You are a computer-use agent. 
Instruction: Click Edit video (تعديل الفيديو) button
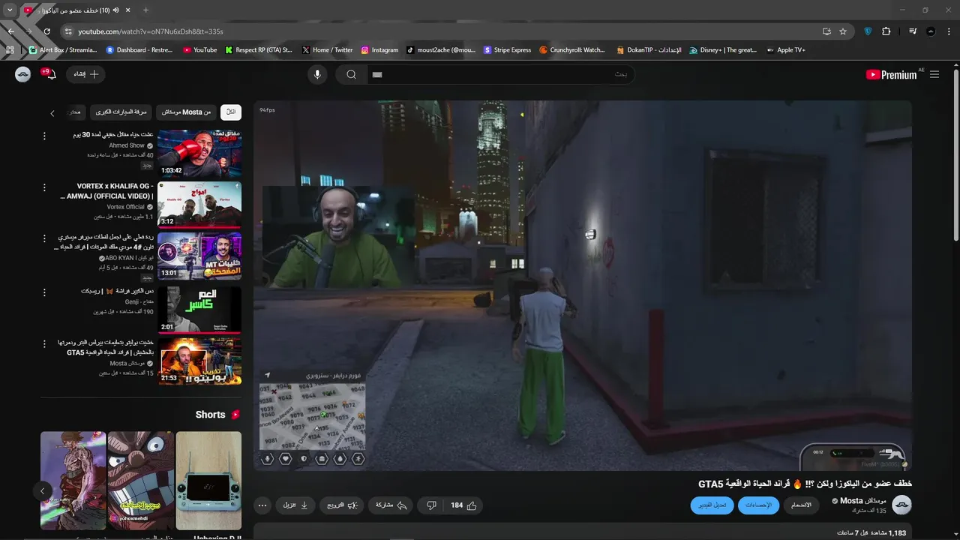712,505
